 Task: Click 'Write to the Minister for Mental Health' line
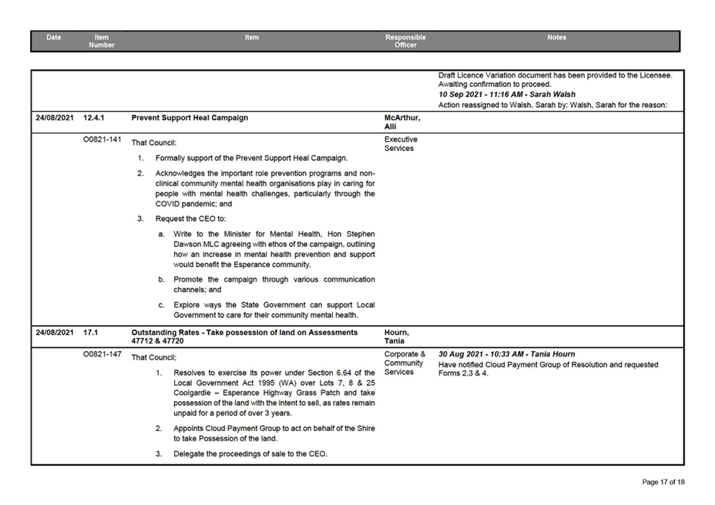click(274, 234)
